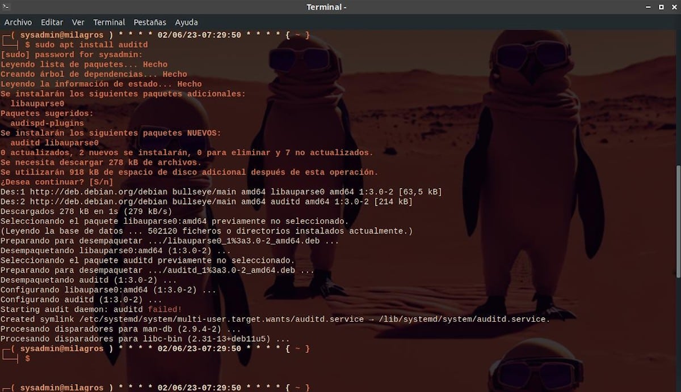681x392 pixels.
Task: Click the 'Created symlink' auditd.service line
Action: point(275,319)
